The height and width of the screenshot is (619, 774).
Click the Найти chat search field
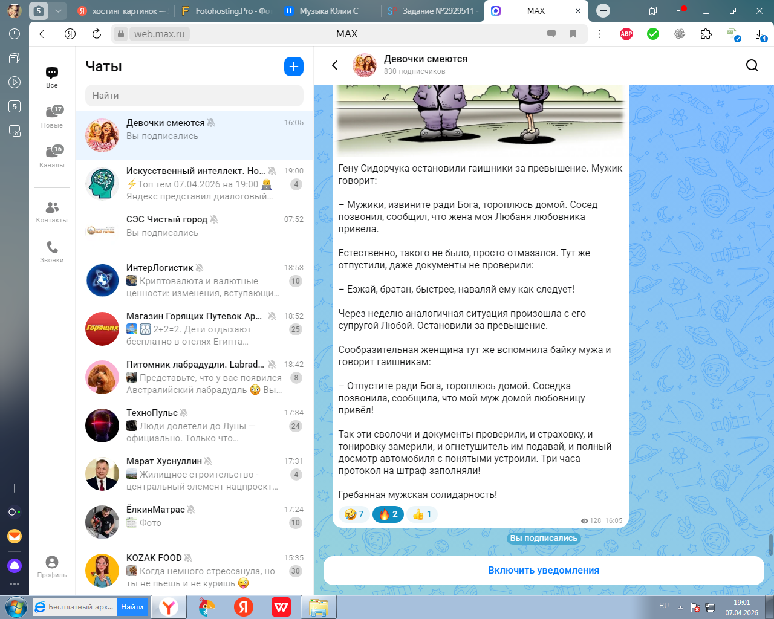(194, 96)
